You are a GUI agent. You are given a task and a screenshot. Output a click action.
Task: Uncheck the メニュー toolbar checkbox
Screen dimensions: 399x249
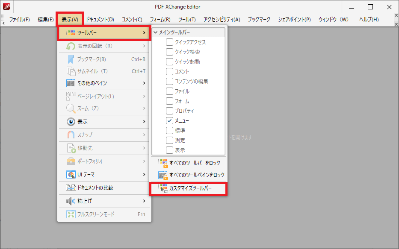point(169,121)
